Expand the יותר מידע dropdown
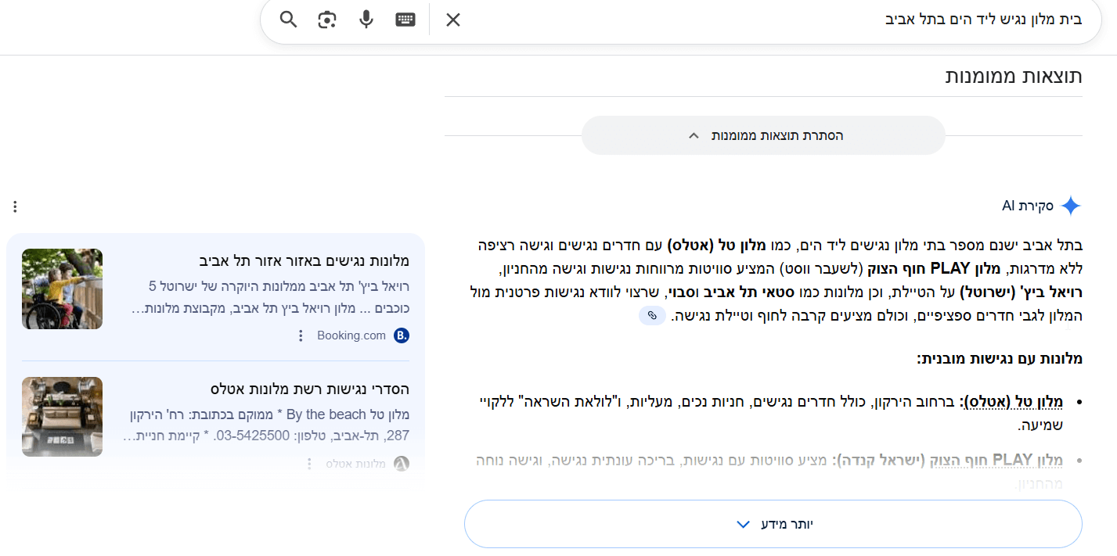 click(773, 524)
